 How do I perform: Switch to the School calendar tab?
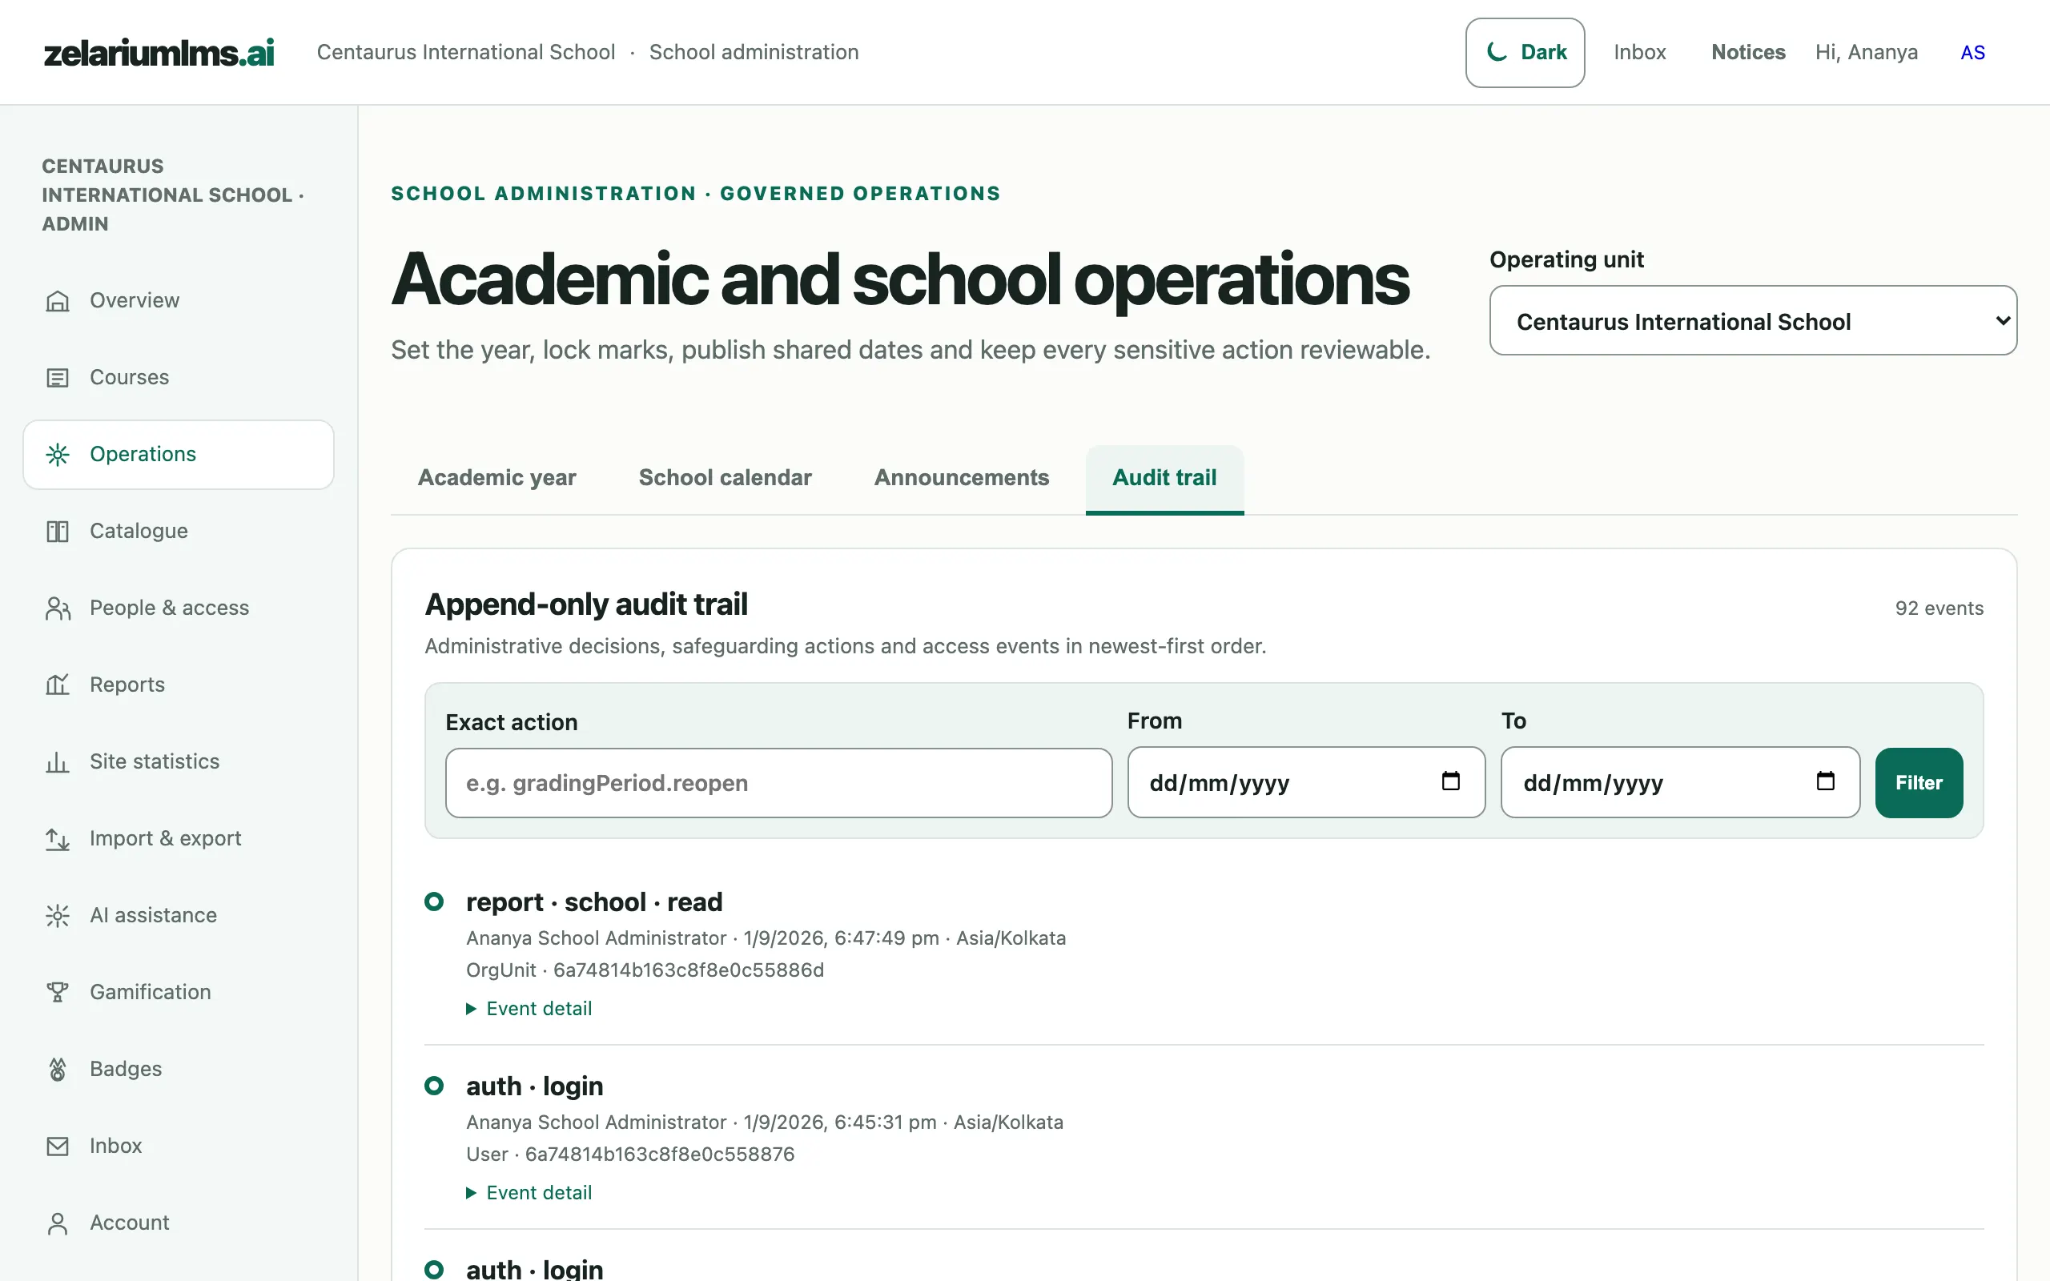click(726, 478)
